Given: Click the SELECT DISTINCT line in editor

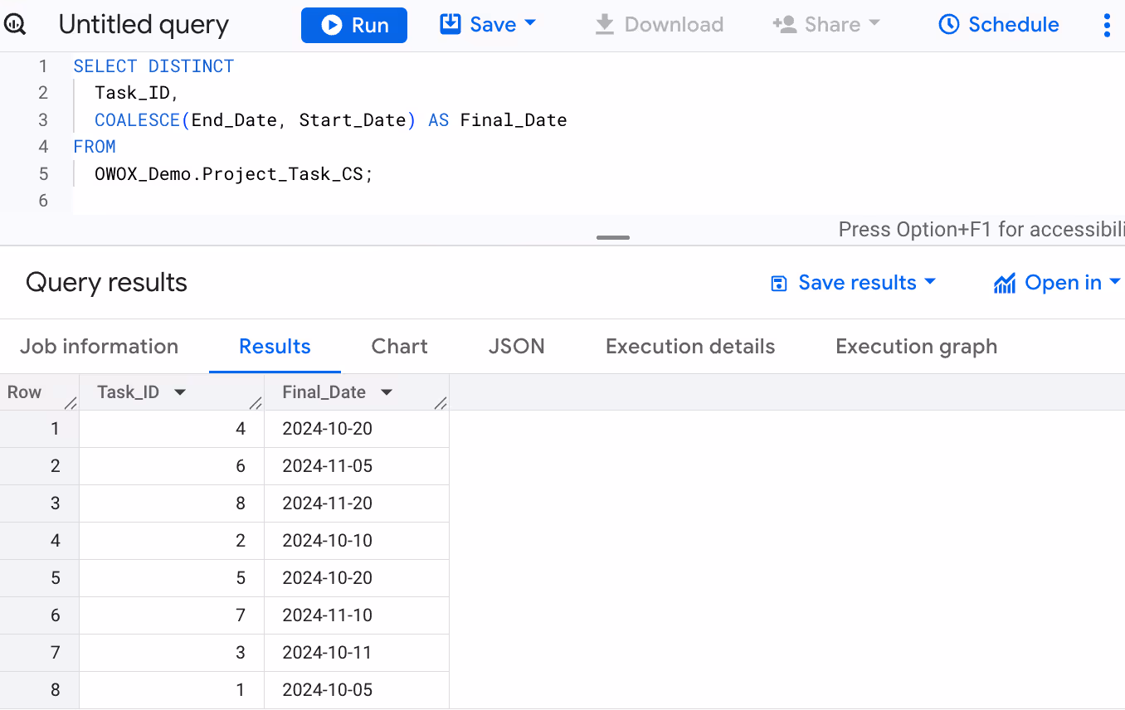Looking at the screenshot, I should pos(153,66).
